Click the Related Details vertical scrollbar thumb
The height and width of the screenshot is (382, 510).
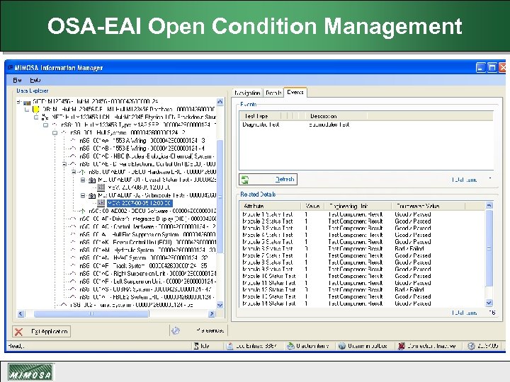[x=489, y=248]
